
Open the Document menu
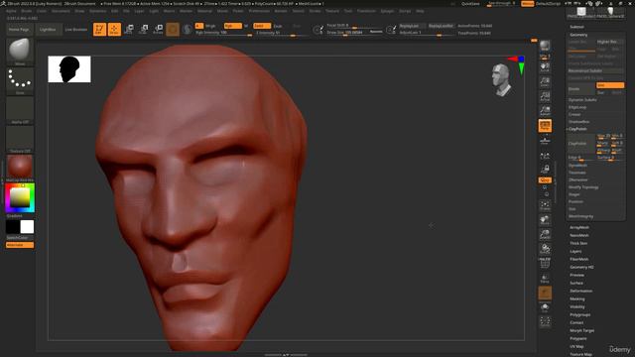[61, 11]
